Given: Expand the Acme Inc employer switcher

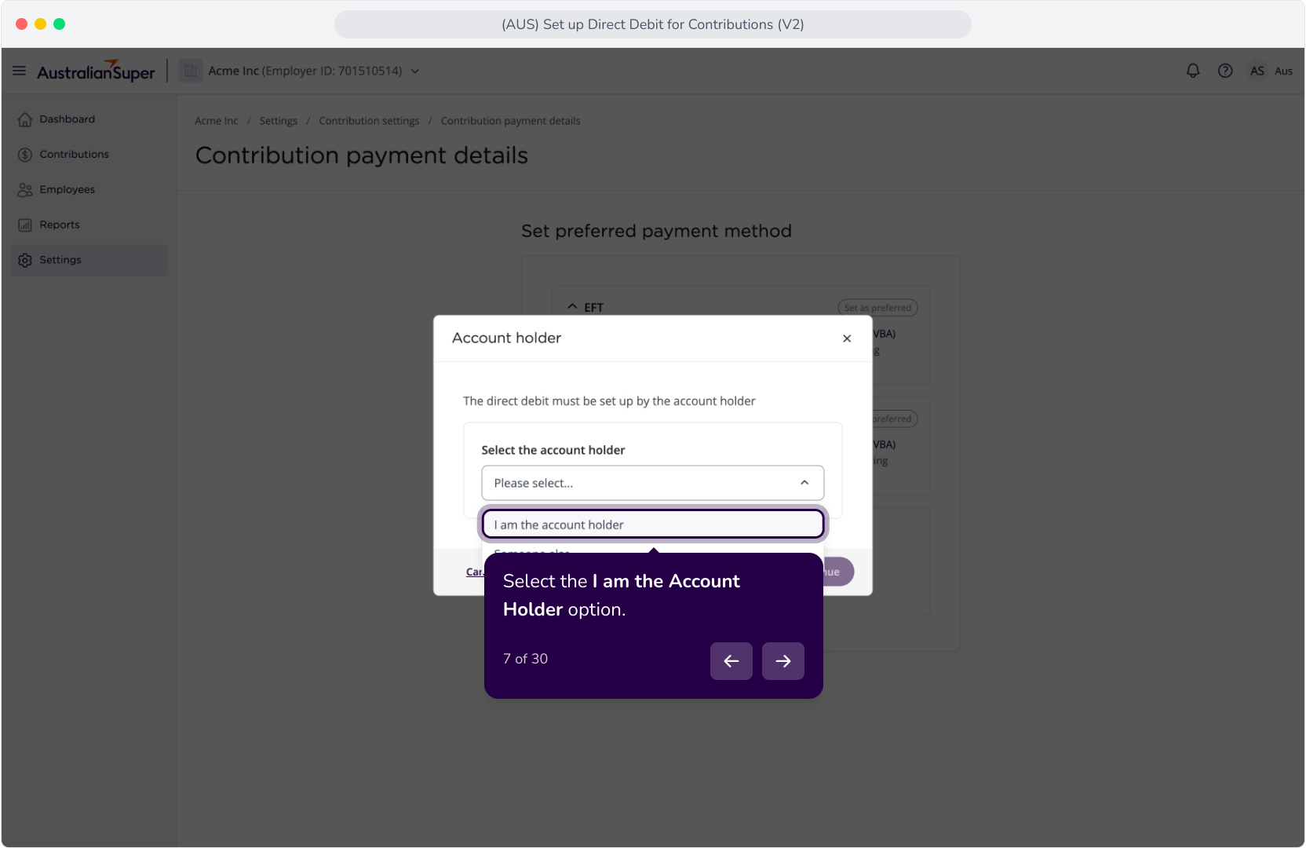Looking at the screenshot, I should coord(415,71).
